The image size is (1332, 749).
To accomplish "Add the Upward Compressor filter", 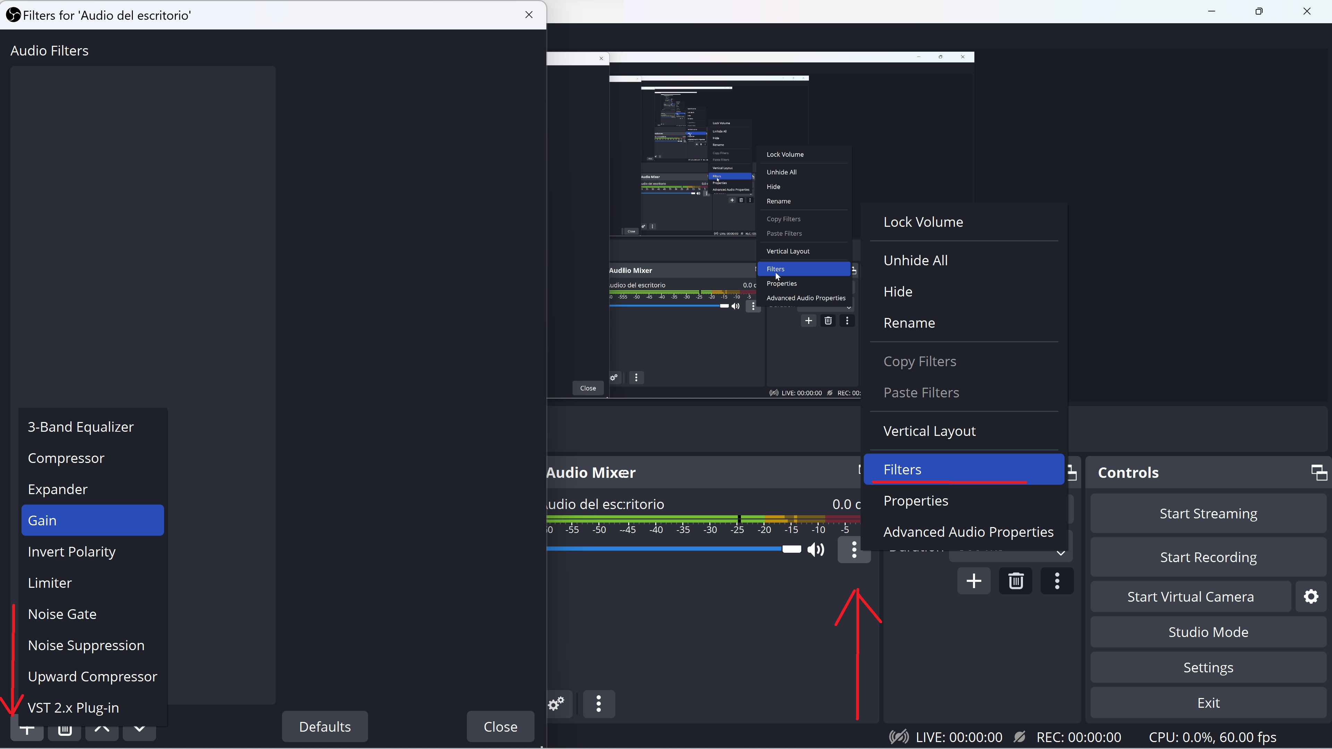I will [x=93, y=676].
